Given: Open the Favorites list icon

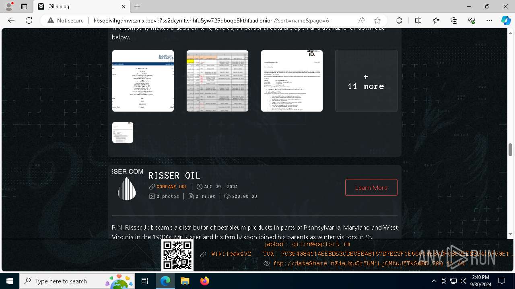Looking at the screenshot, I should [x=436, y=20].
